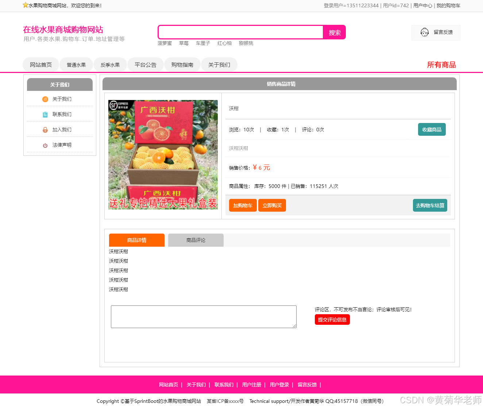Click the 菠萝蜜 search suggestion
Image resolution: width=483 pixels, height=408 pixels.
click(x=165, y=43)
